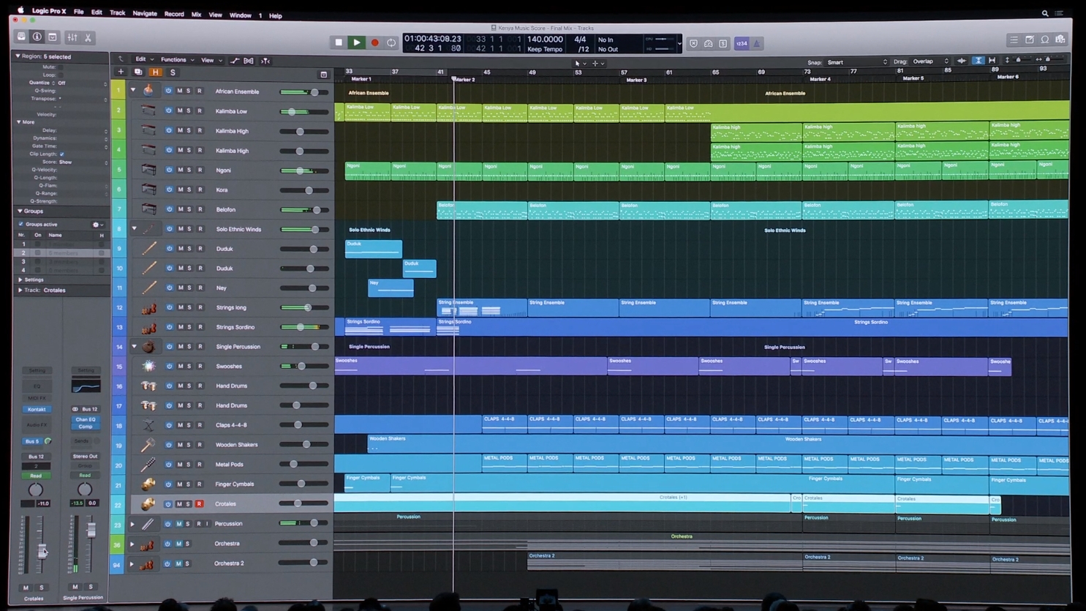This screenshot has width=1086, height=611.
Task: Open the Window menu
Action: [240, 15]
